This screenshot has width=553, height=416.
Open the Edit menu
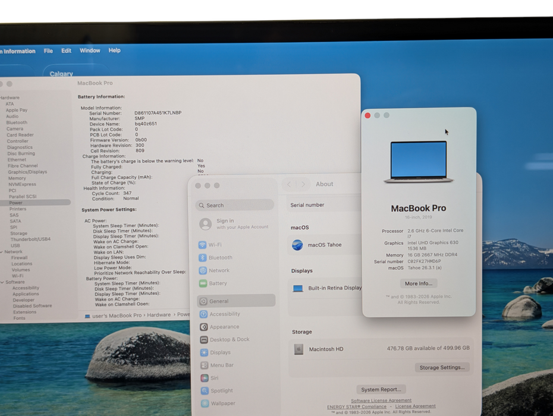pos(67,51)
